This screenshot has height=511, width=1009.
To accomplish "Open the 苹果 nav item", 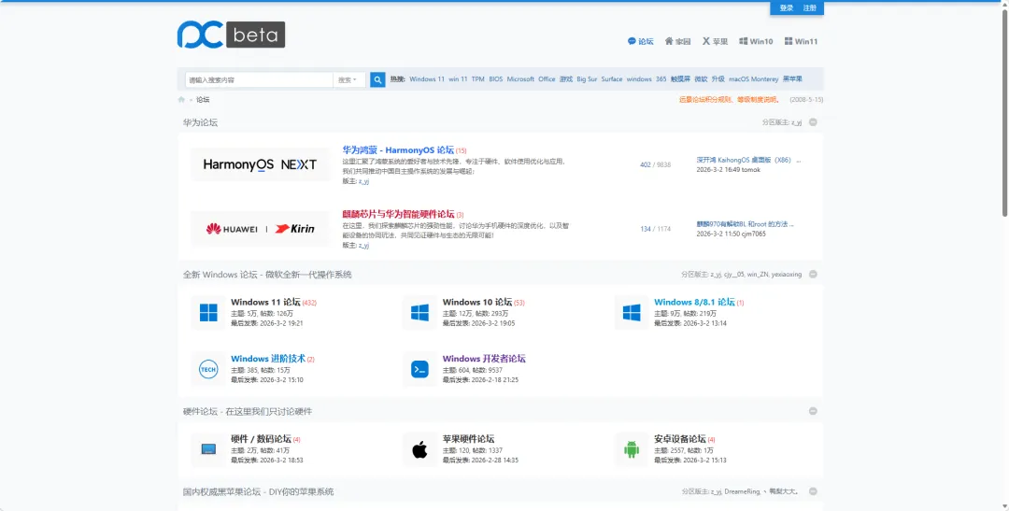I will pyautogui.click(x=715, y=41).
